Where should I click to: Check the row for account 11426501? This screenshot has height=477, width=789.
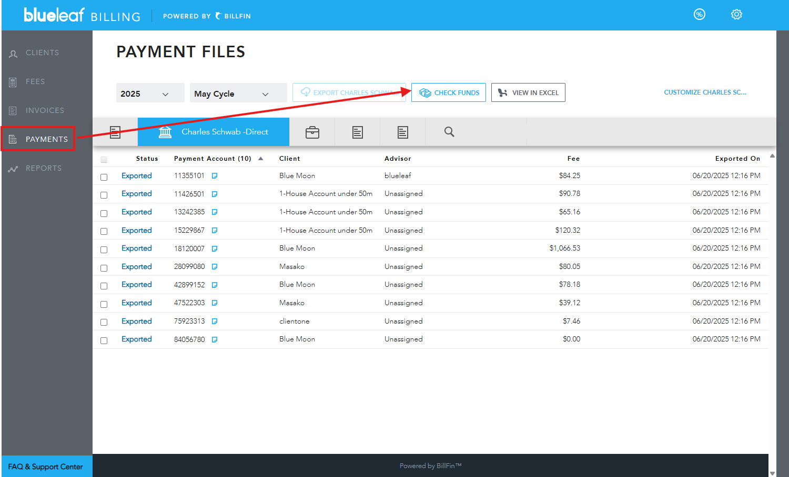pyautogui.click(x=104, y=195)
